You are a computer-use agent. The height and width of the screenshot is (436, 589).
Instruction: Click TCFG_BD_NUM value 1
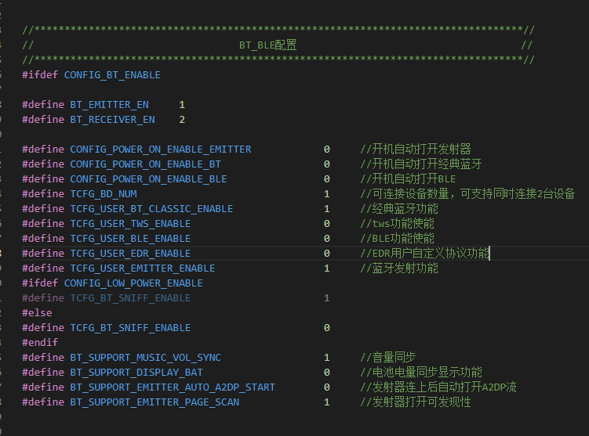327,194
